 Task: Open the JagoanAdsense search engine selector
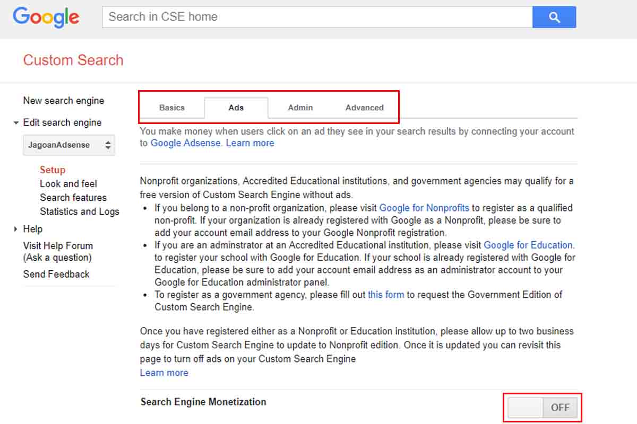(68, 145)
